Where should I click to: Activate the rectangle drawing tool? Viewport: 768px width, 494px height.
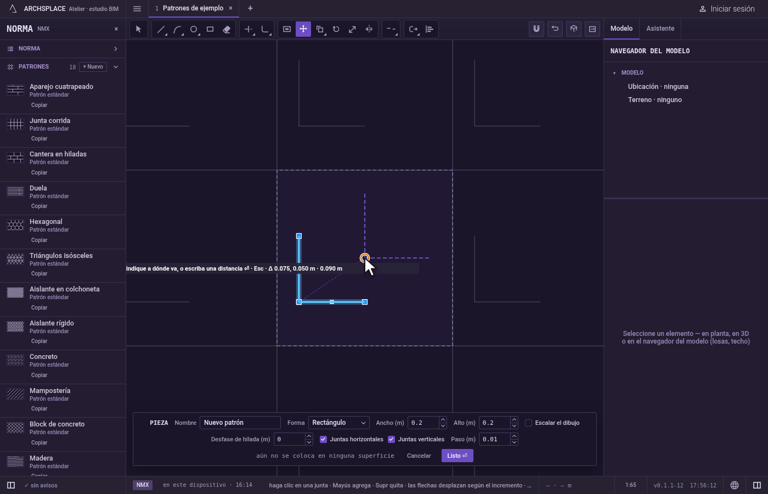[x=210, y=29]
